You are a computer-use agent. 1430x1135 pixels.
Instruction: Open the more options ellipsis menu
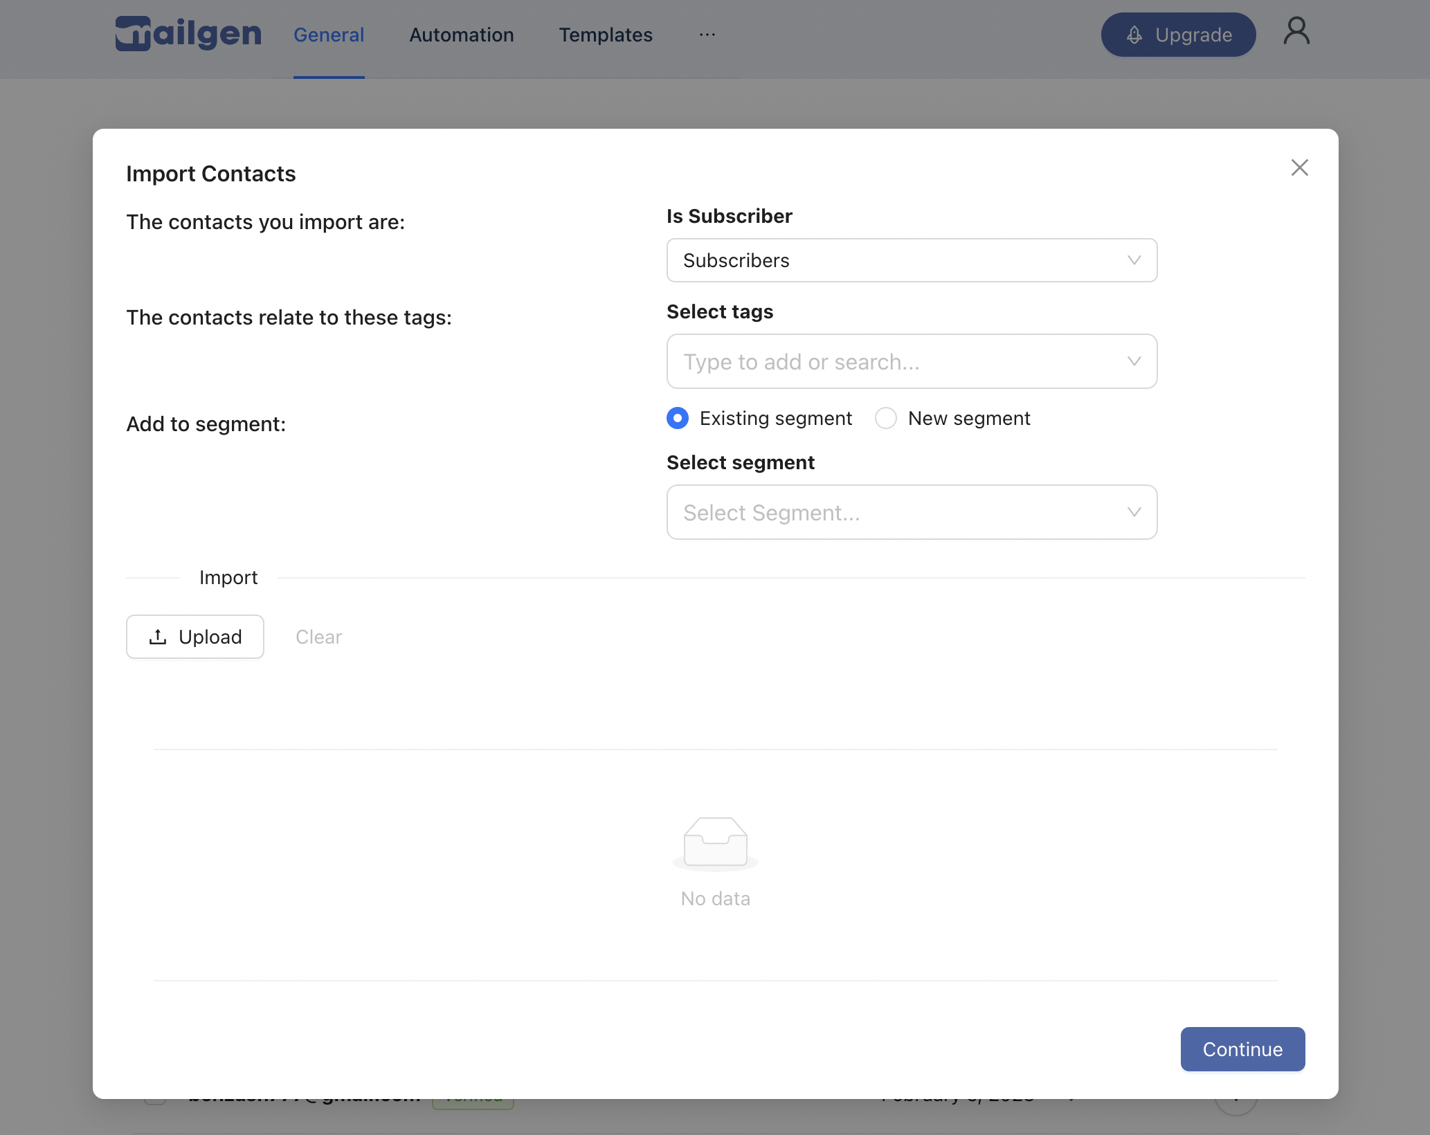tap(707, 35)
